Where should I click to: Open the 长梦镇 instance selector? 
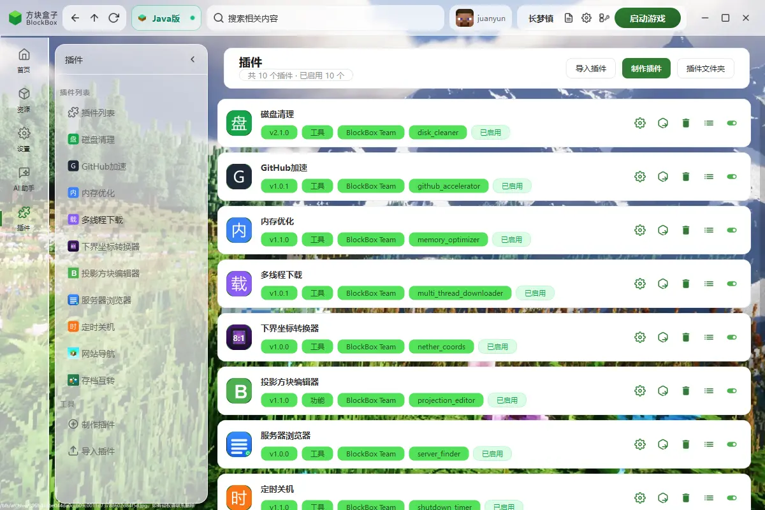pyautogui.click(x=541, y=18)
